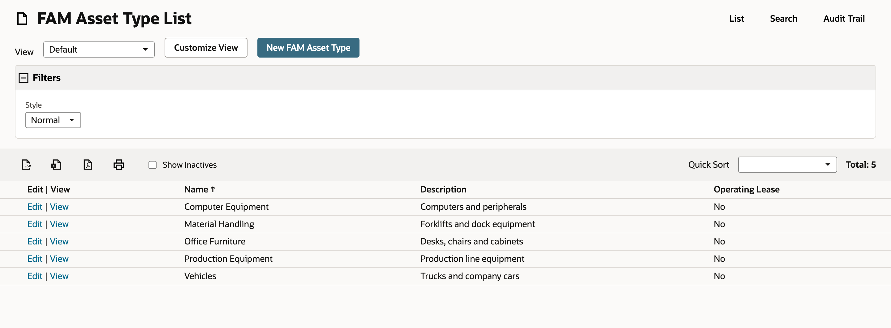Screen dimensions: 891x328
Task: Open the Quick Sort dropdown
Action: [787, 165]
